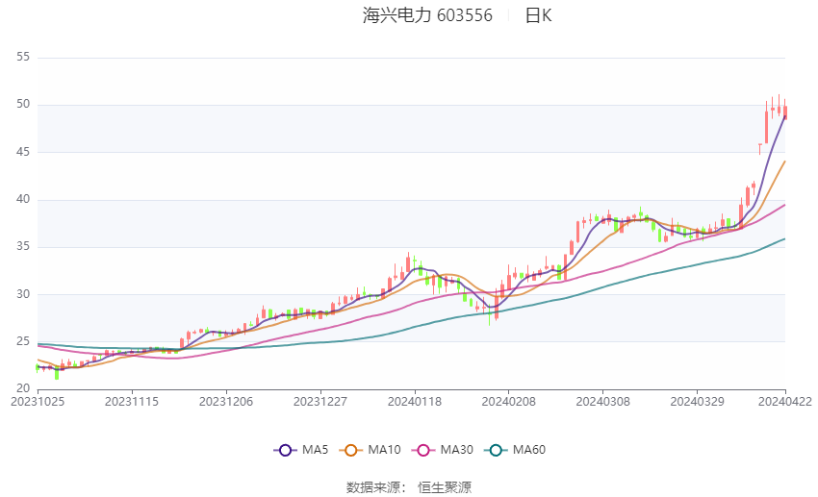Click the teal MA60 legend circle marker
This screenshot has height=497, width=818.
495,450
